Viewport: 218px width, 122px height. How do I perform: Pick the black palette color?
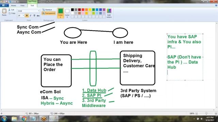(73, 10)
